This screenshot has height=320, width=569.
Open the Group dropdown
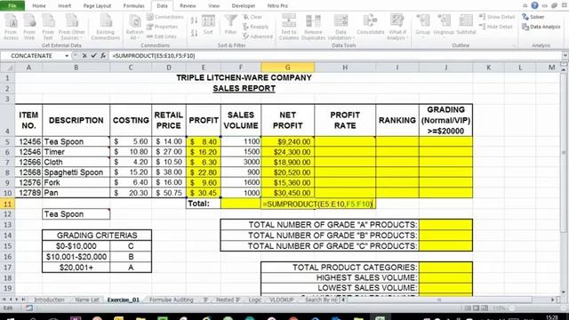point(423,27)
